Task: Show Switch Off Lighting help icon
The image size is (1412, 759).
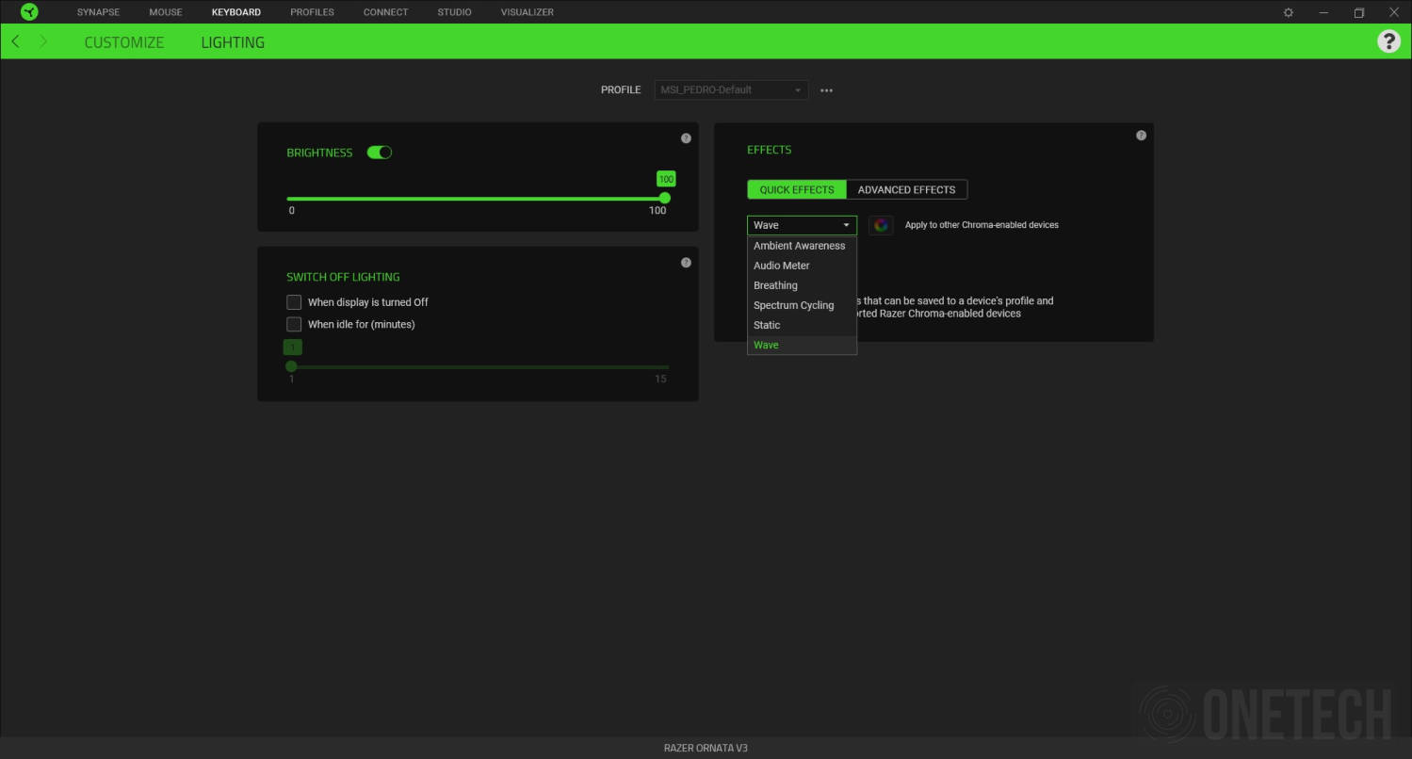Action: 686,263
